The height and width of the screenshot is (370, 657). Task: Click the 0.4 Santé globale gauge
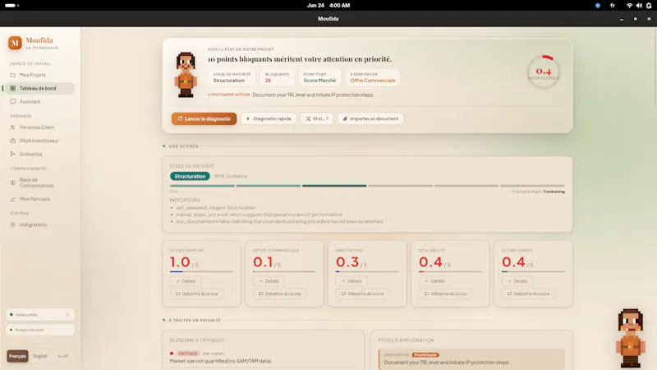pos(543,72)
